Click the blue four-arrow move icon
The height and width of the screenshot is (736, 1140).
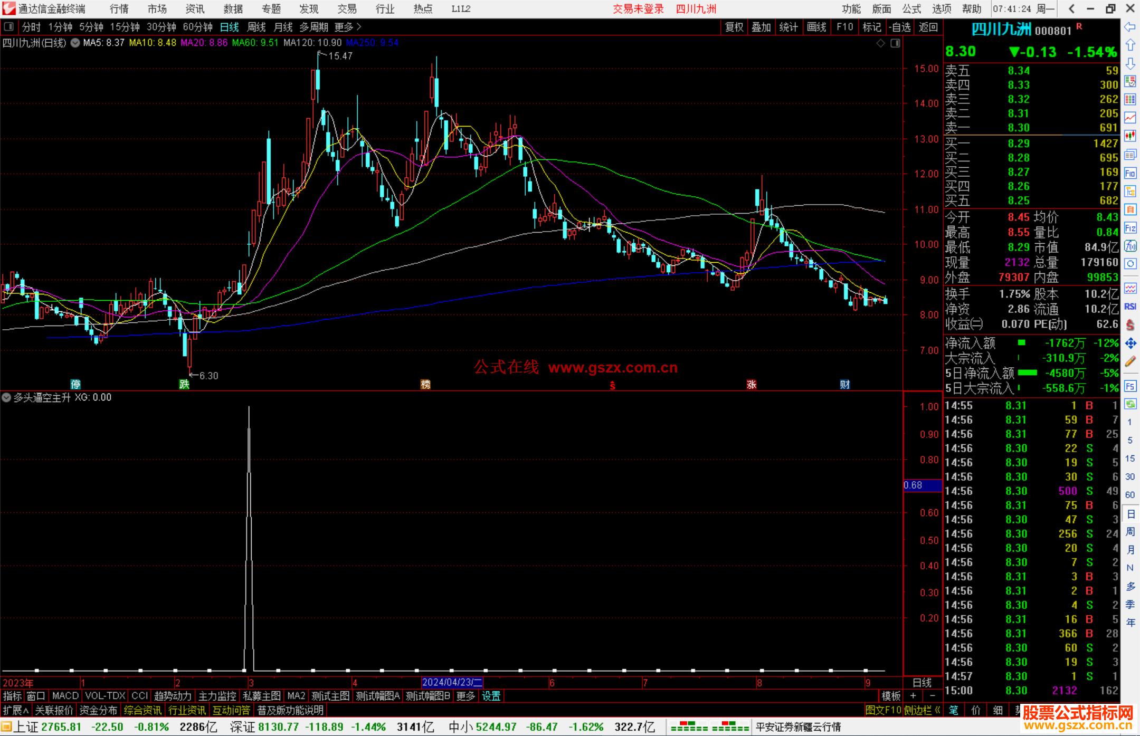point(1130,343)
